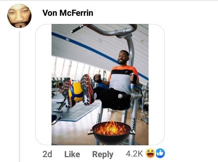Tap the Like text beside 2d
This screenshot has width=218, height=162.
click(x=72, y=154)
